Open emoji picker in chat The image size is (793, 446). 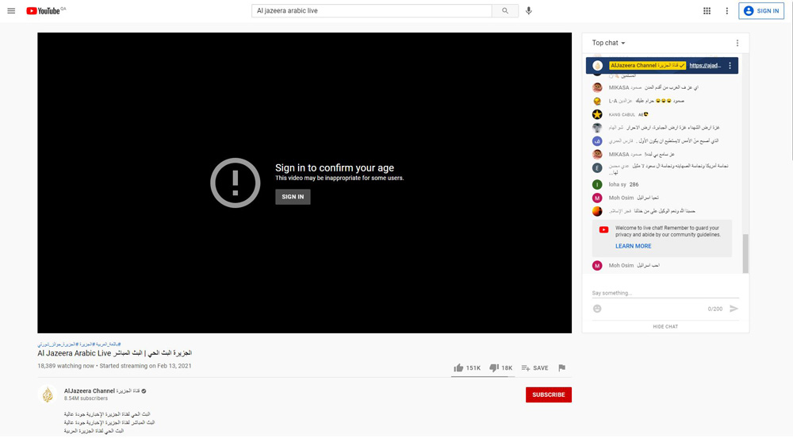point(597,309)
